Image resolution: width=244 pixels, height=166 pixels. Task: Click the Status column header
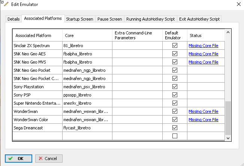click(206, 35)
